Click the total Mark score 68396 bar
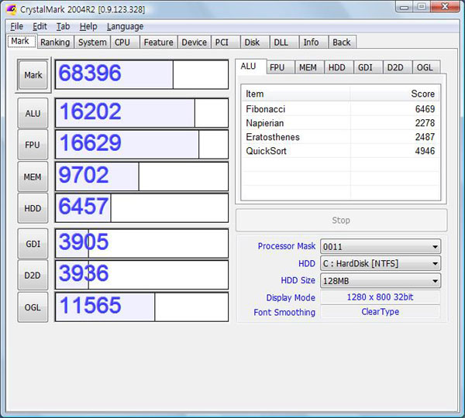465x418 pixels. 142,74
